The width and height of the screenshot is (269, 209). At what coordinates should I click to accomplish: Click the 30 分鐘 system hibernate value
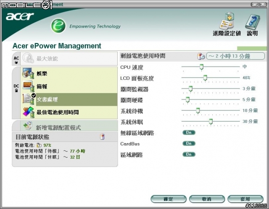[x=250, y=121]
